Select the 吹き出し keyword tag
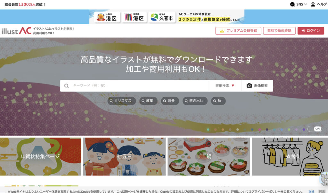 pyautogui.click(x=195, y=101)
